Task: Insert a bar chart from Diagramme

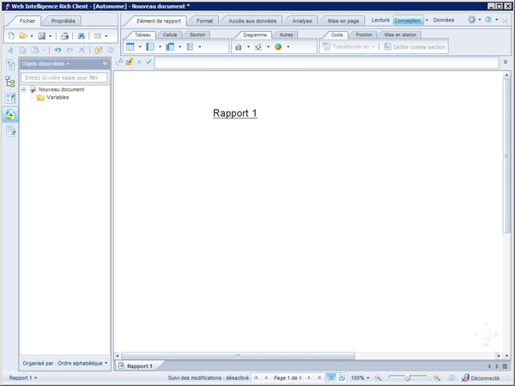Action: click(x=239, y=47)
